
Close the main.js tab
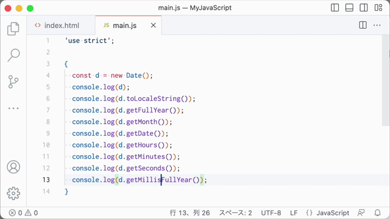point(154,26)
